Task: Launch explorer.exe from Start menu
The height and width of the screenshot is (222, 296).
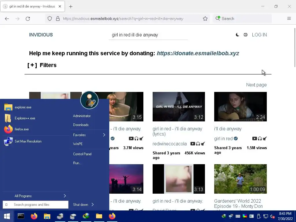Action: 36,107
